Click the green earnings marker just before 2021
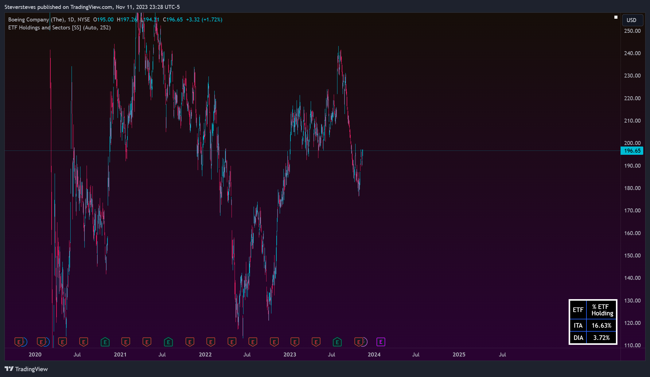 tap(105, 342)
